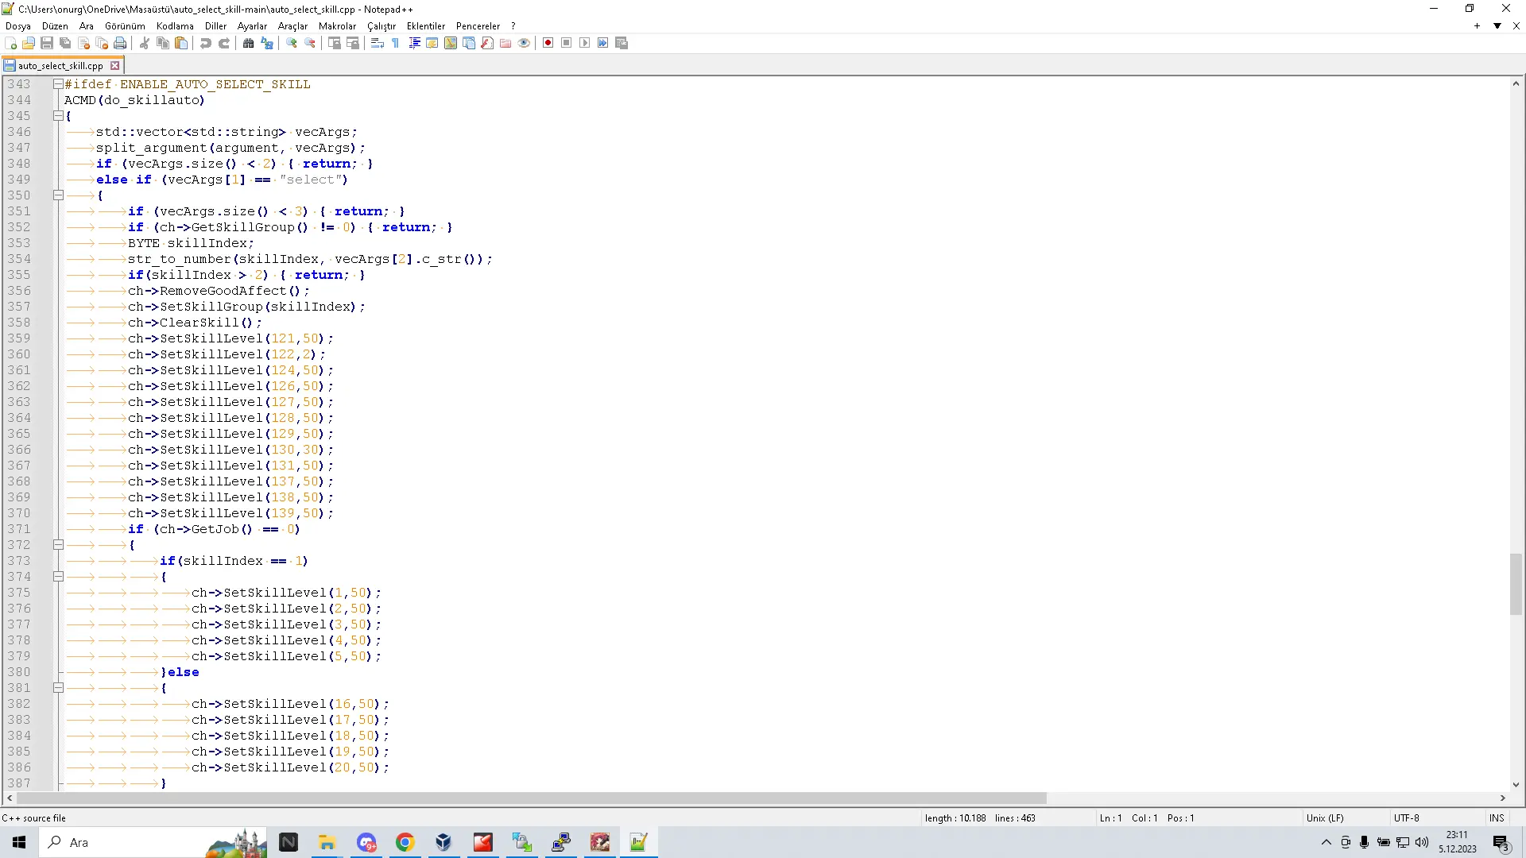Viewport: 1526px width, 858px height.
Task: Create a new file via toolbar icon
Action: coord(11,43)
